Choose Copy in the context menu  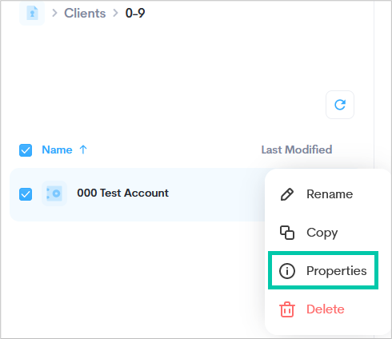point(322,233)
